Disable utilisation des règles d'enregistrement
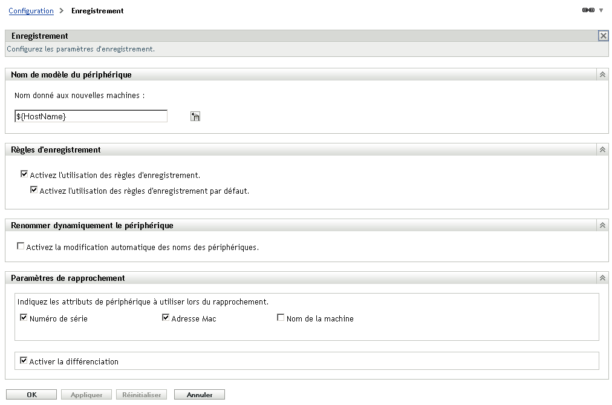 [x=24, y=174]
